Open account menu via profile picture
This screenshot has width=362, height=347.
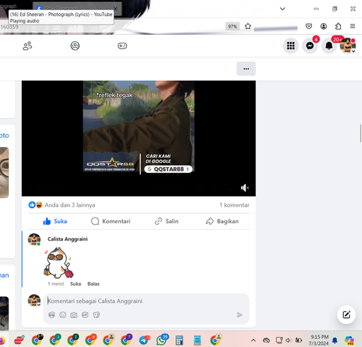348,46
